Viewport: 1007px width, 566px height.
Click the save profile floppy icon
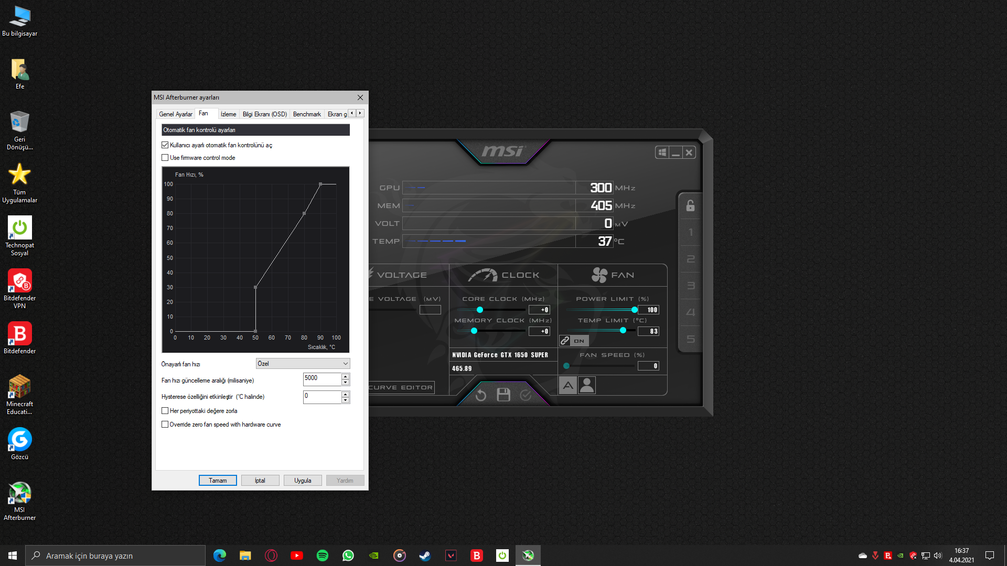504,395
